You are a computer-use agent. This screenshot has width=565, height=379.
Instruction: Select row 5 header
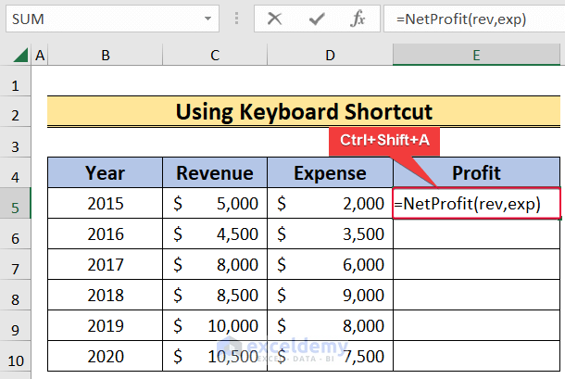point(15,205)
